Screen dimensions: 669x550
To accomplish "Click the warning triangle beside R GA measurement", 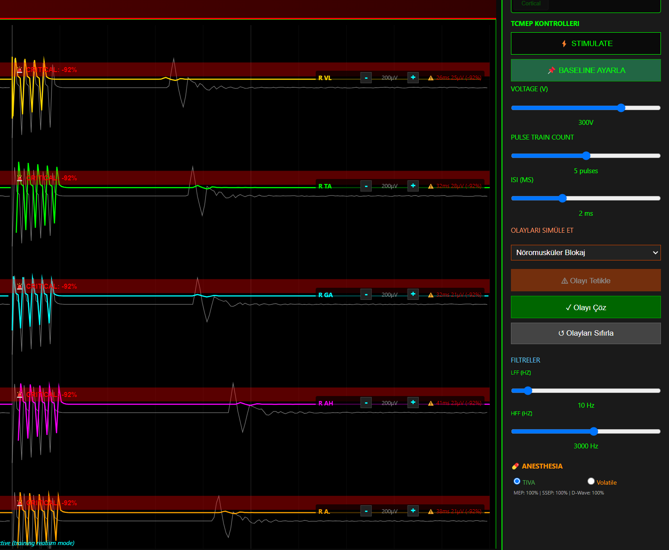I will [x=430, y=294].
